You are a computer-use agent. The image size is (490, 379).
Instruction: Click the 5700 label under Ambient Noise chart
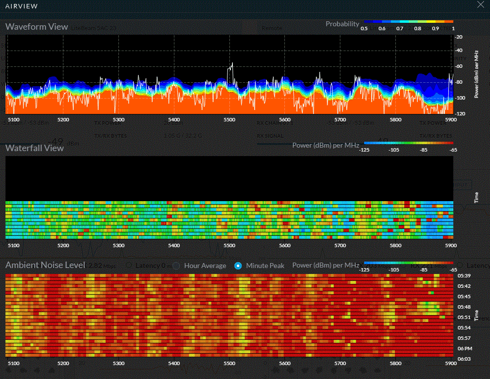340,363
